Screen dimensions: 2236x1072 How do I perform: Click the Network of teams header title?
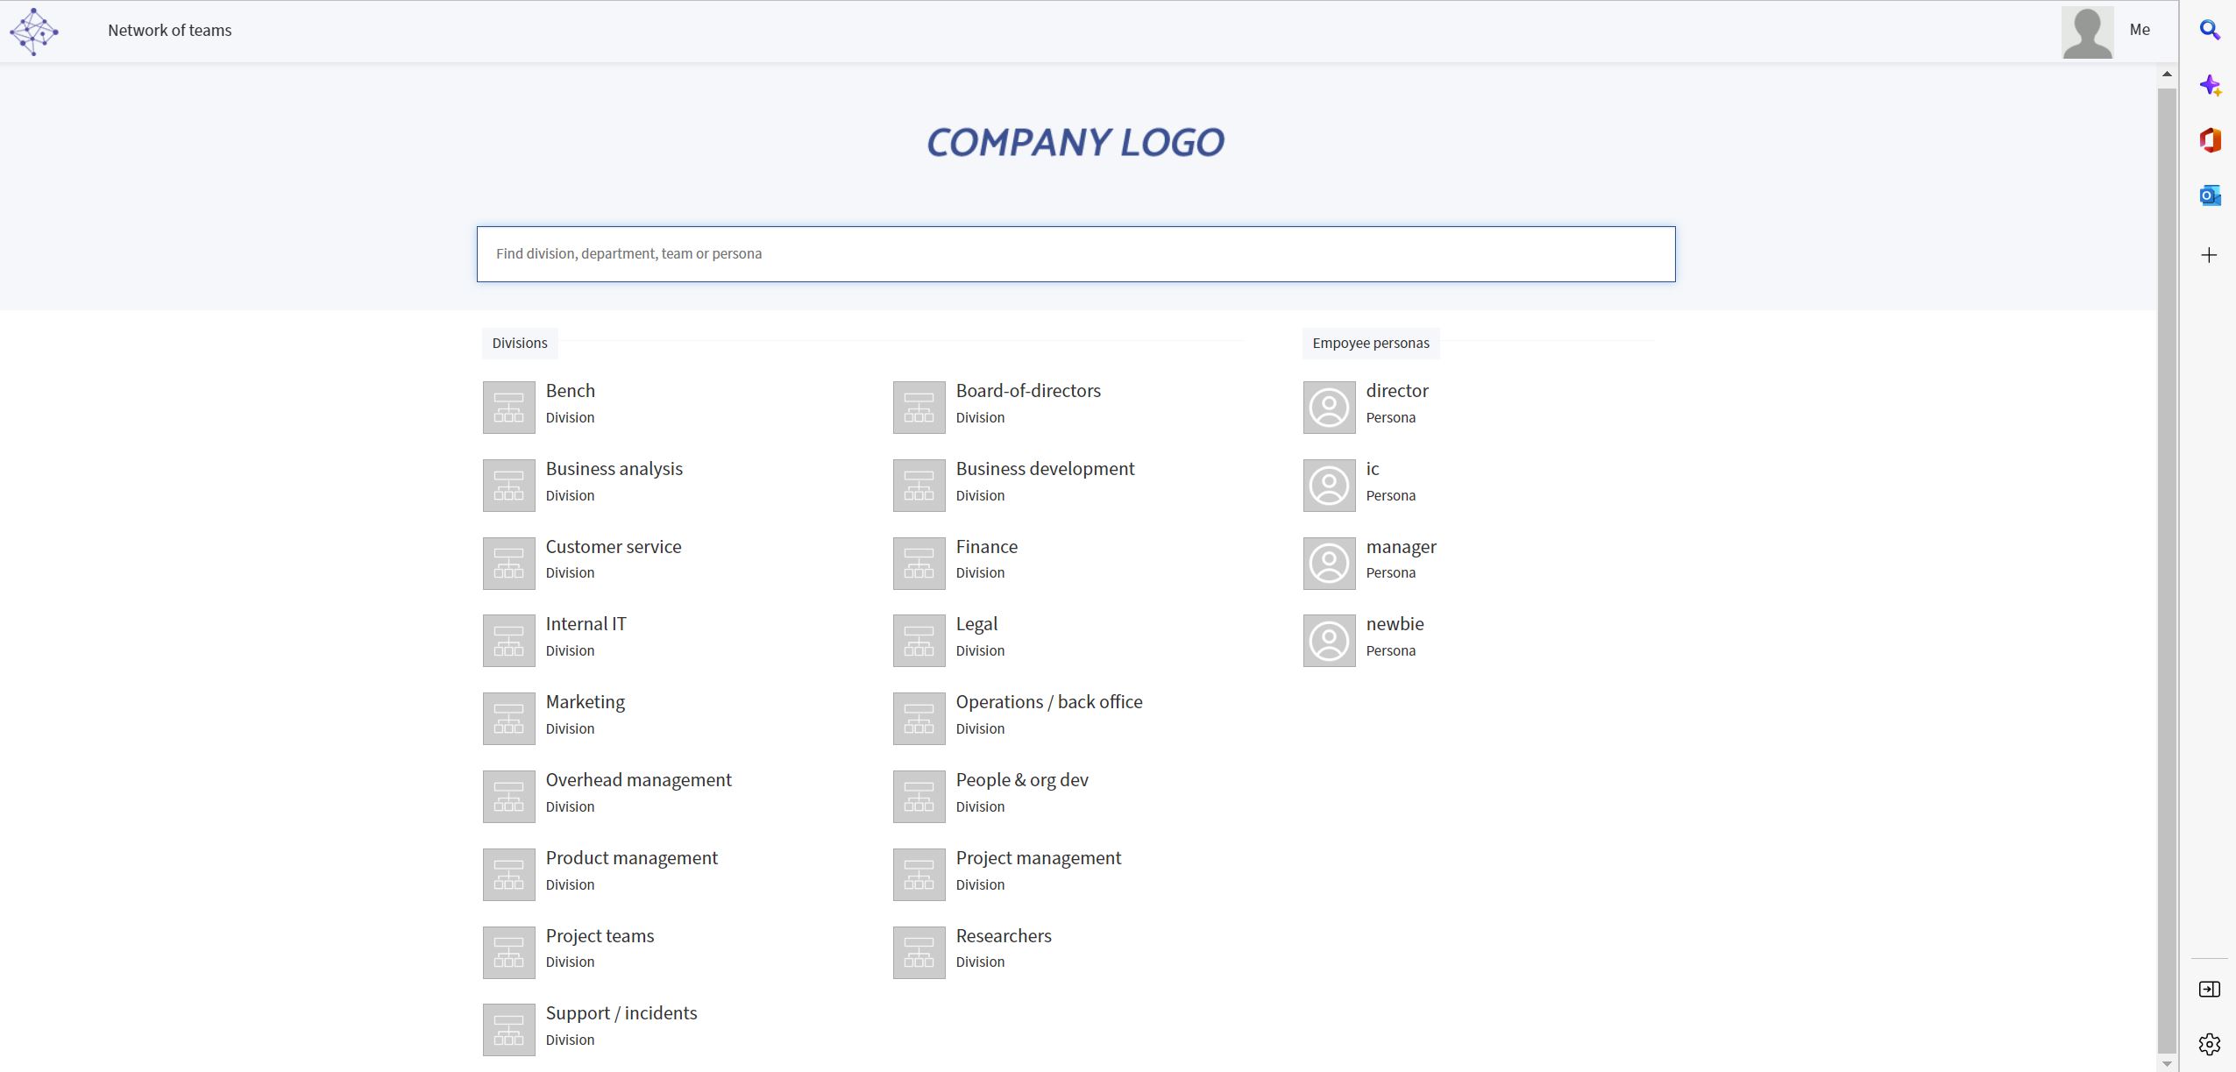pyautogui.click(x=169, y=31)
